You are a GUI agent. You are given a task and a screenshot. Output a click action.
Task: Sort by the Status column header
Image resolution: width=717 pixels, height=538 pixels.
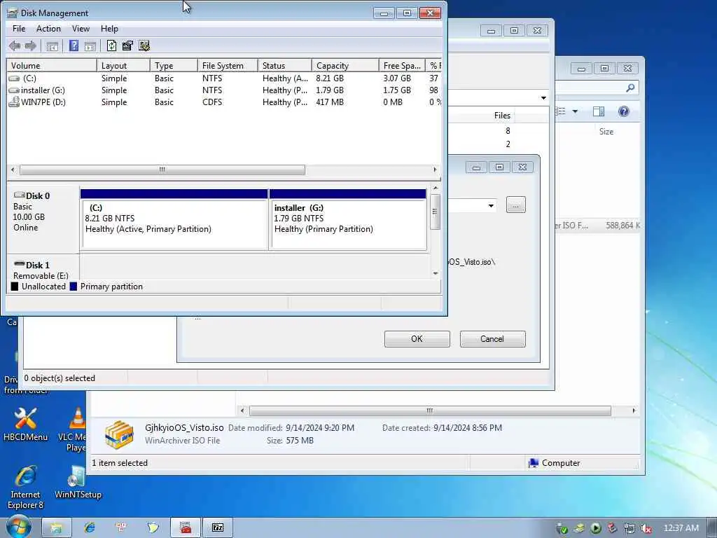(284, 66)
